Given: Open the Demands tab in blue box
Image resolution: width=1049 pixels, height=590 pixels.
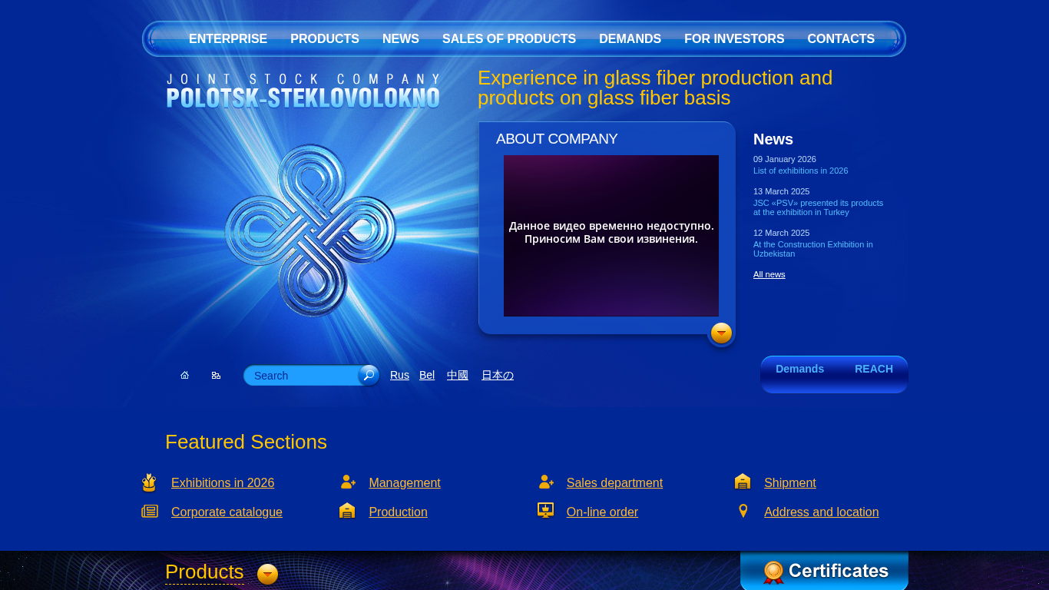Looking at the screenshot, I should click(799, 369).
